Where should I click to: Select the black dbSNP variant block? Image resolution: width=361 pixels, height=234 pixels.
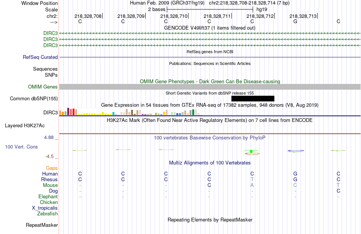pyautogui.click(x=253, y=98)
